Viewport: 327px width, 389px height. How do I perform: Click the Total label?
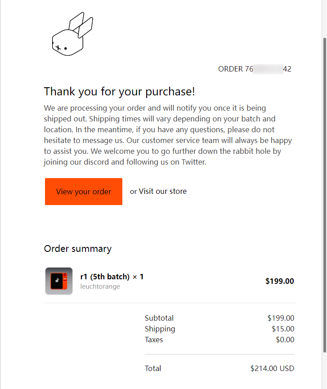(153, 368)
